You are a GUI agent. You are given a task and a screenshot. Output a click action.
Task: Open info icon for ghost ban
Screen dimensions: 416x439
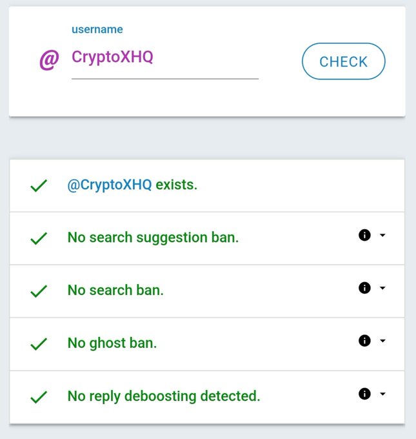click(x=364, y=341)
